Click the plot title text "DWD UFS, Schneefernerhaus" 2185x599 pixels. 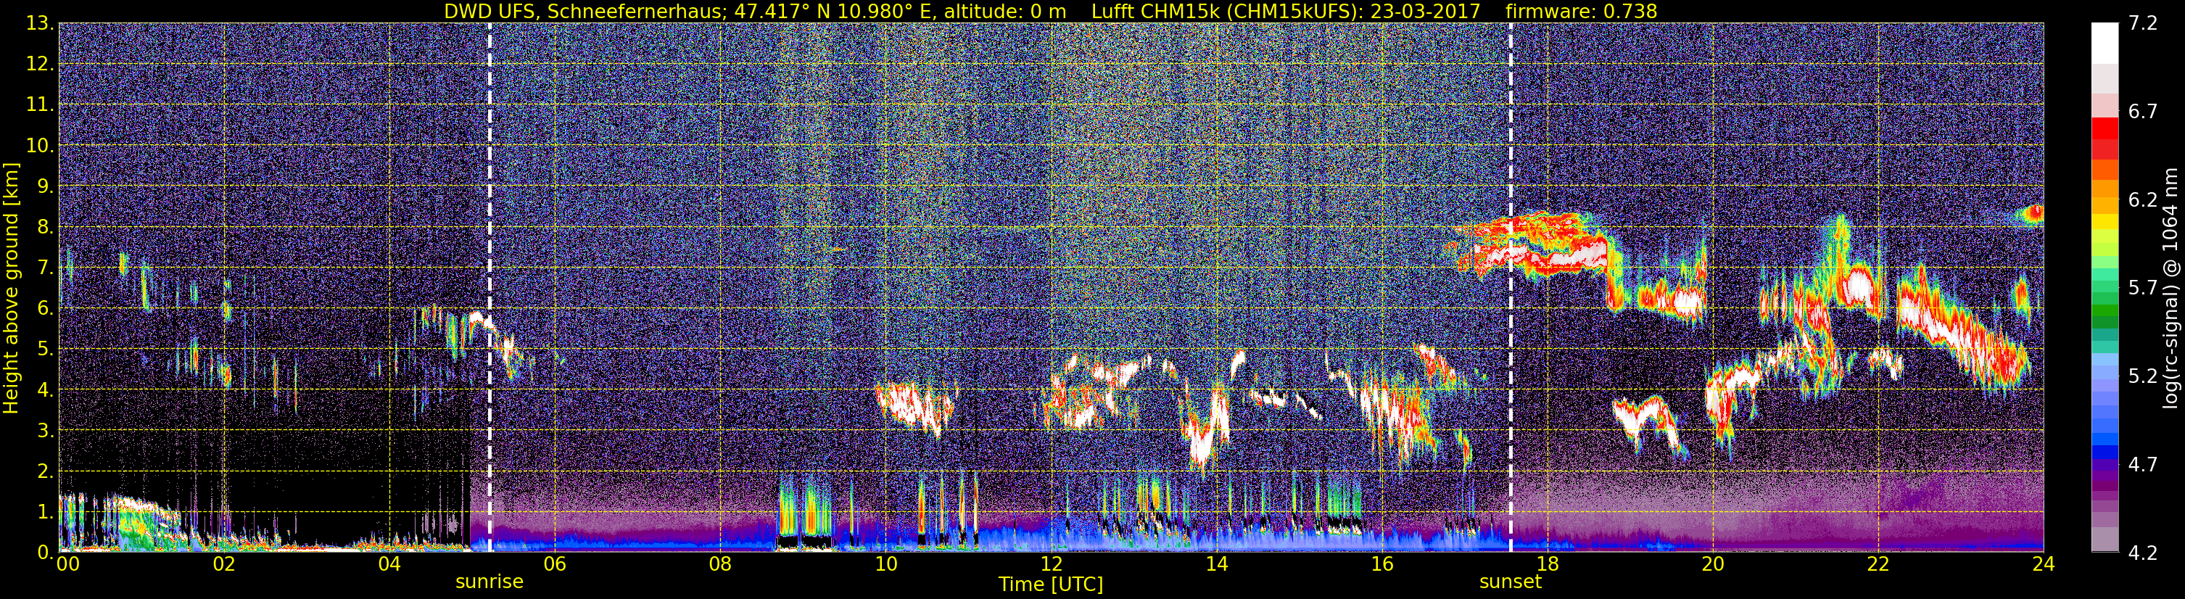click(585, 11)
